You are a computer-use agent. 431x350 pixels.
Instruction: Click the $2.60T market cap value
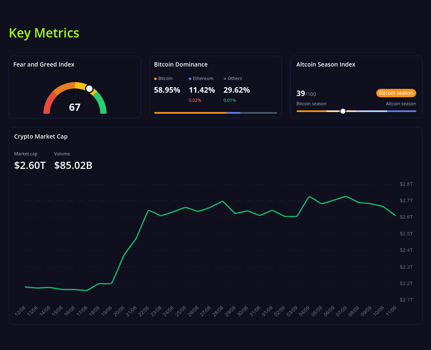click(x=29, y=166)
